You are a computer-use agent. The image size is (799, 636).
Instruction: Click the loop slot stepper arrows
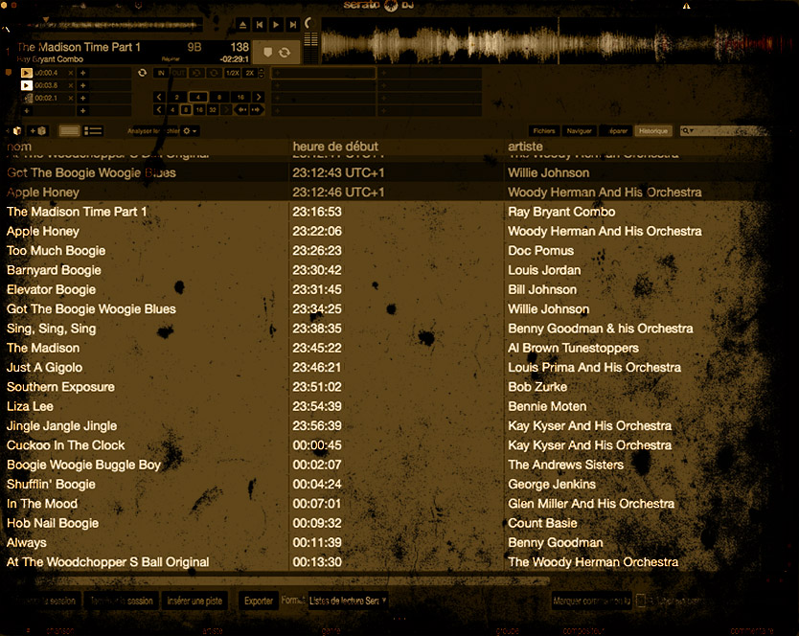point(262,73)
